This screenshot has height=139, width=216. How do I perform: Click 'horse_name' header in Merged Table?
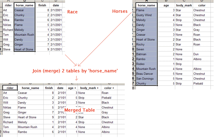tap(30, 88)
